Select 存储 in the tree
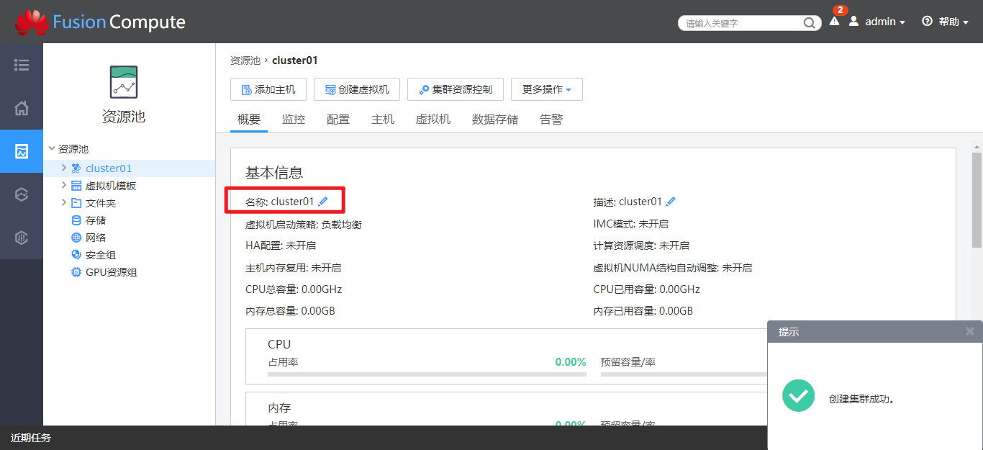 tap(96, 220)
